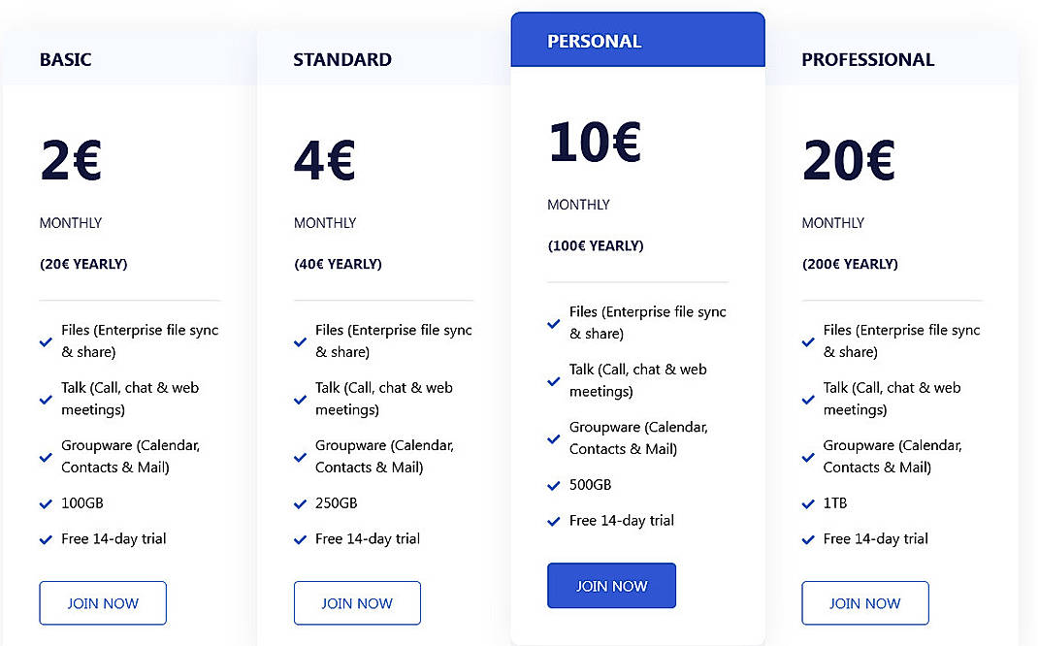Click the (200€ YEARLY) text in Professional plan
Image resolution: width=1038 pixels, height=646 pixels.
850,264
